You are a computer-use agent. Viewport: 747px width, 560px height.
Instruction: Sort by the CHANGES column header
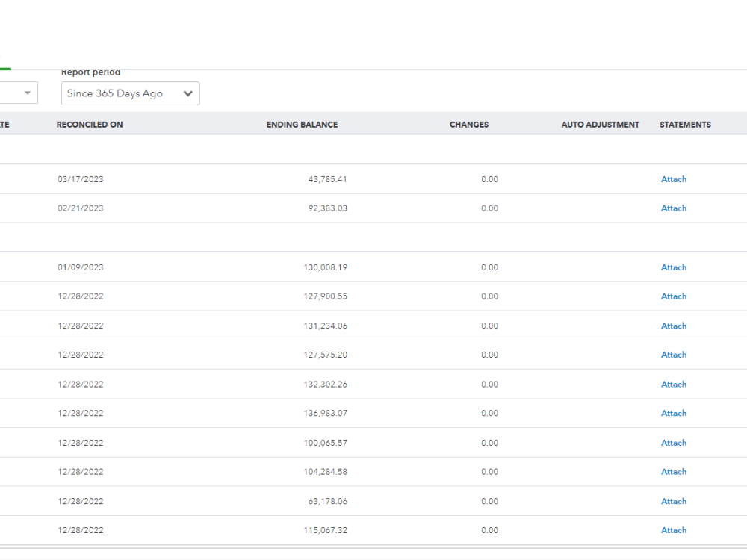point(469,125)
